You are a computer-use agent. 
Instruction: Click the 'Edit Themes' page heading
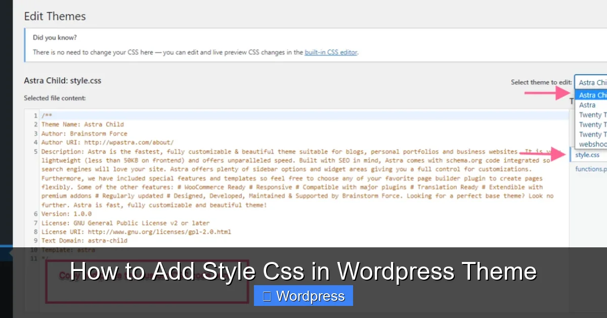(x=55, y=16)
